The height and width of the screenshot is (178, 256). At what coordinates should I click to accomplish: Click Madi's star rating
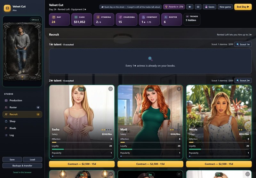175,130
